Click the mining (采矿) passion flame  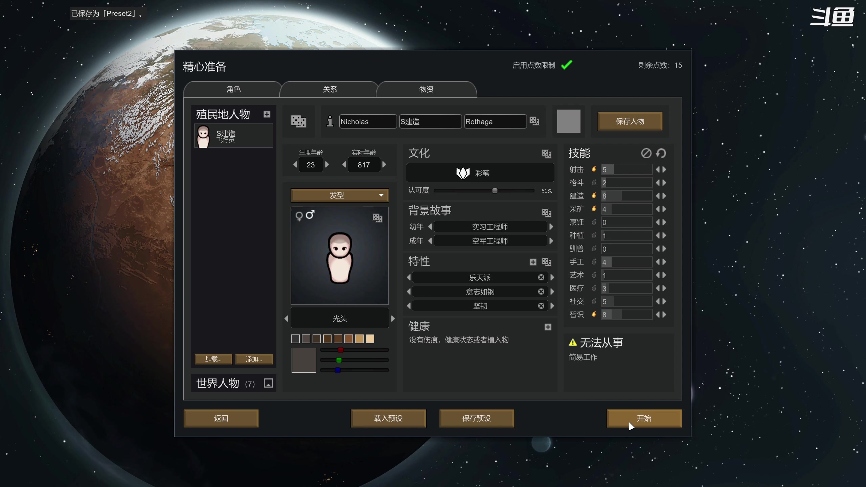point(594,209)
